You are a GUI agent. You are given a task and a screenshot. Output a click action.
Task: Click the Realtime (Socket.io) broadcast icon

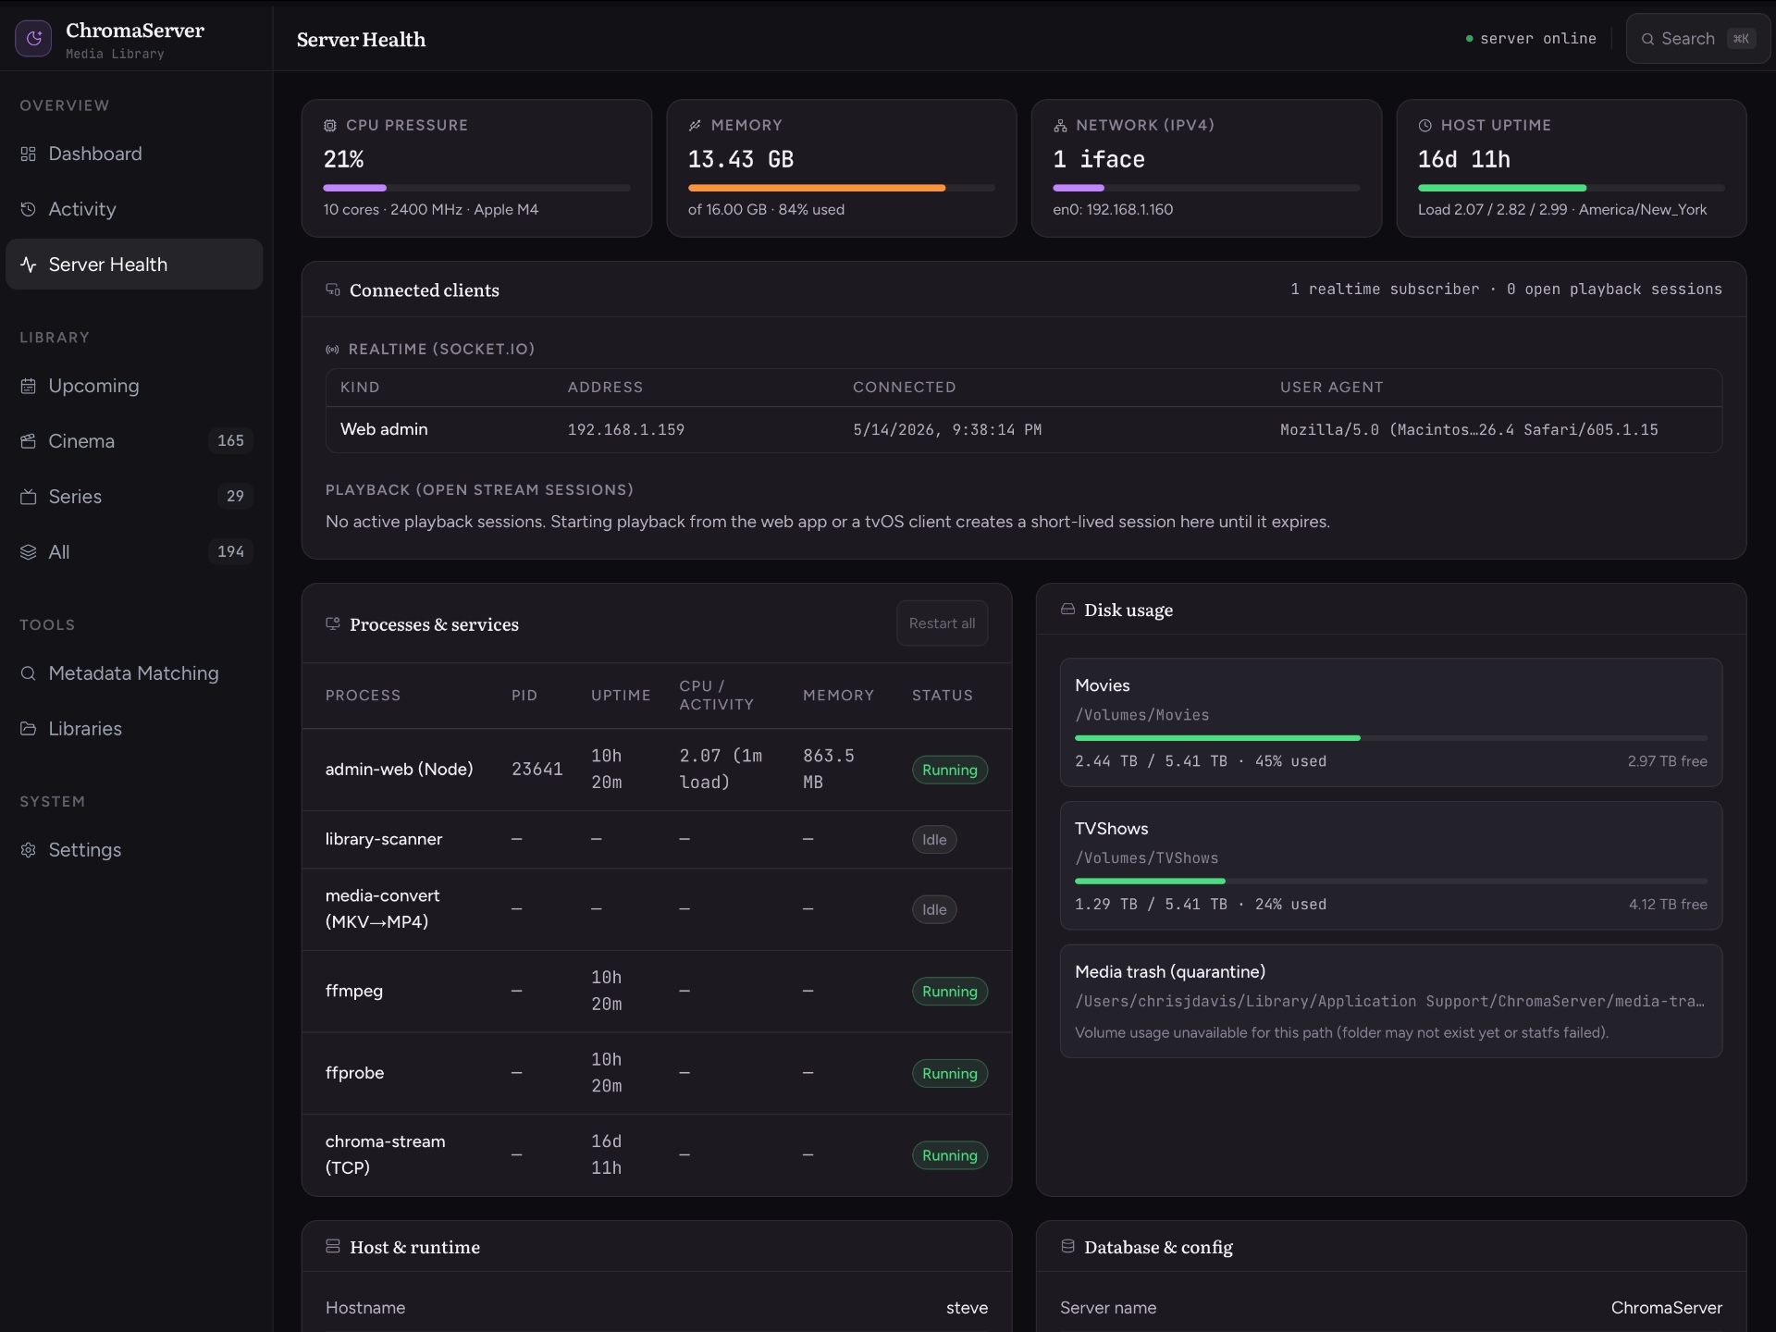(x=332, y=350)
